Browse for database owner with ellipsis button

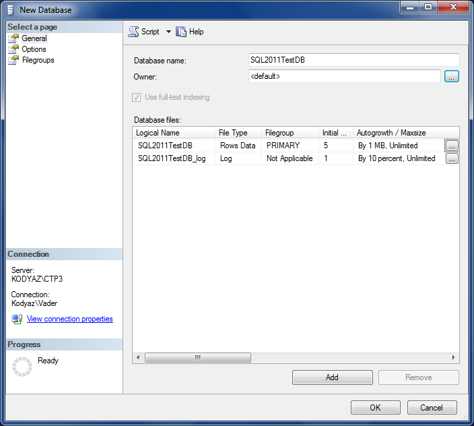click(x=452, y=76)
